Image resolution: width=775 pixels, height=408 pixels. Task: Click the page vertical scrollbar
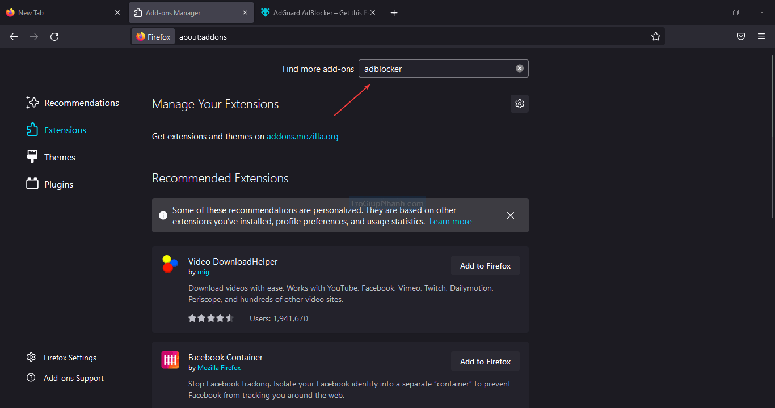tap(772, 136)
